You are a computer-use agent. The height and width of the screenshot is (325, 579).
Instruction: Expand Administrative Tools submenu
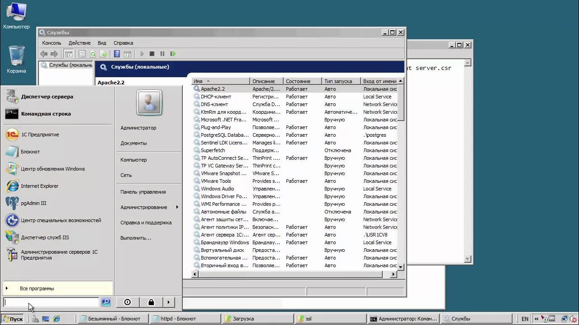point(149,207)
